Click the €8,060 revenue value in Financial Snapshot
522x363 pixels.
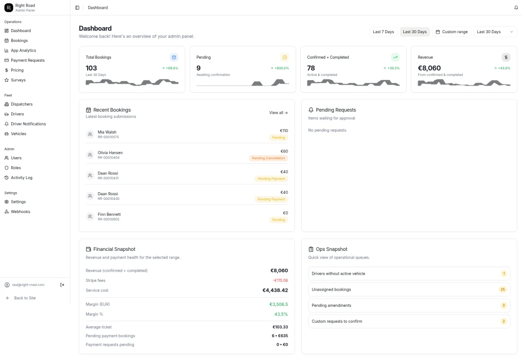tap(279, 271)
